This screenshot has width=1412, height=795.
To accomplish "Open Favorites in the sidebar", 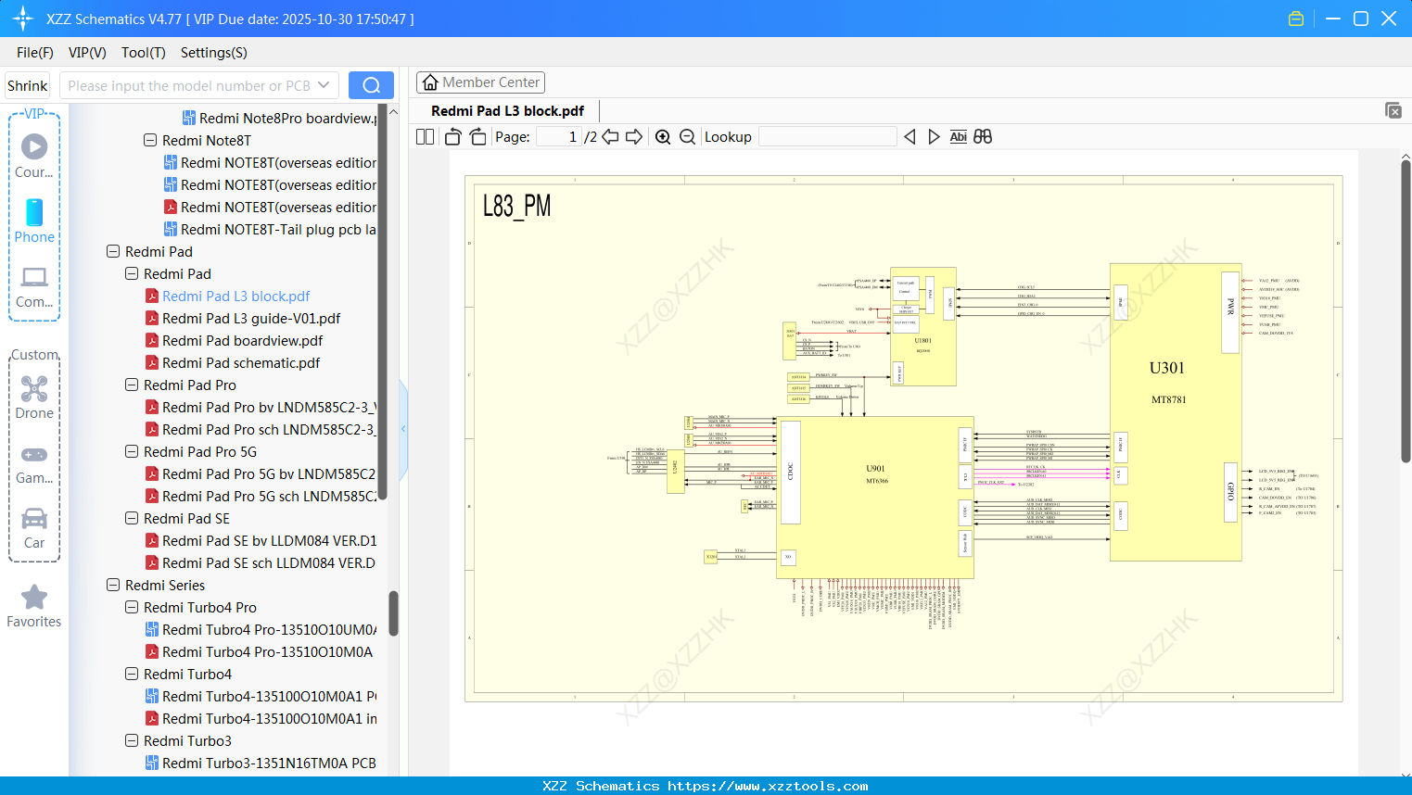I will pos(34,607).
